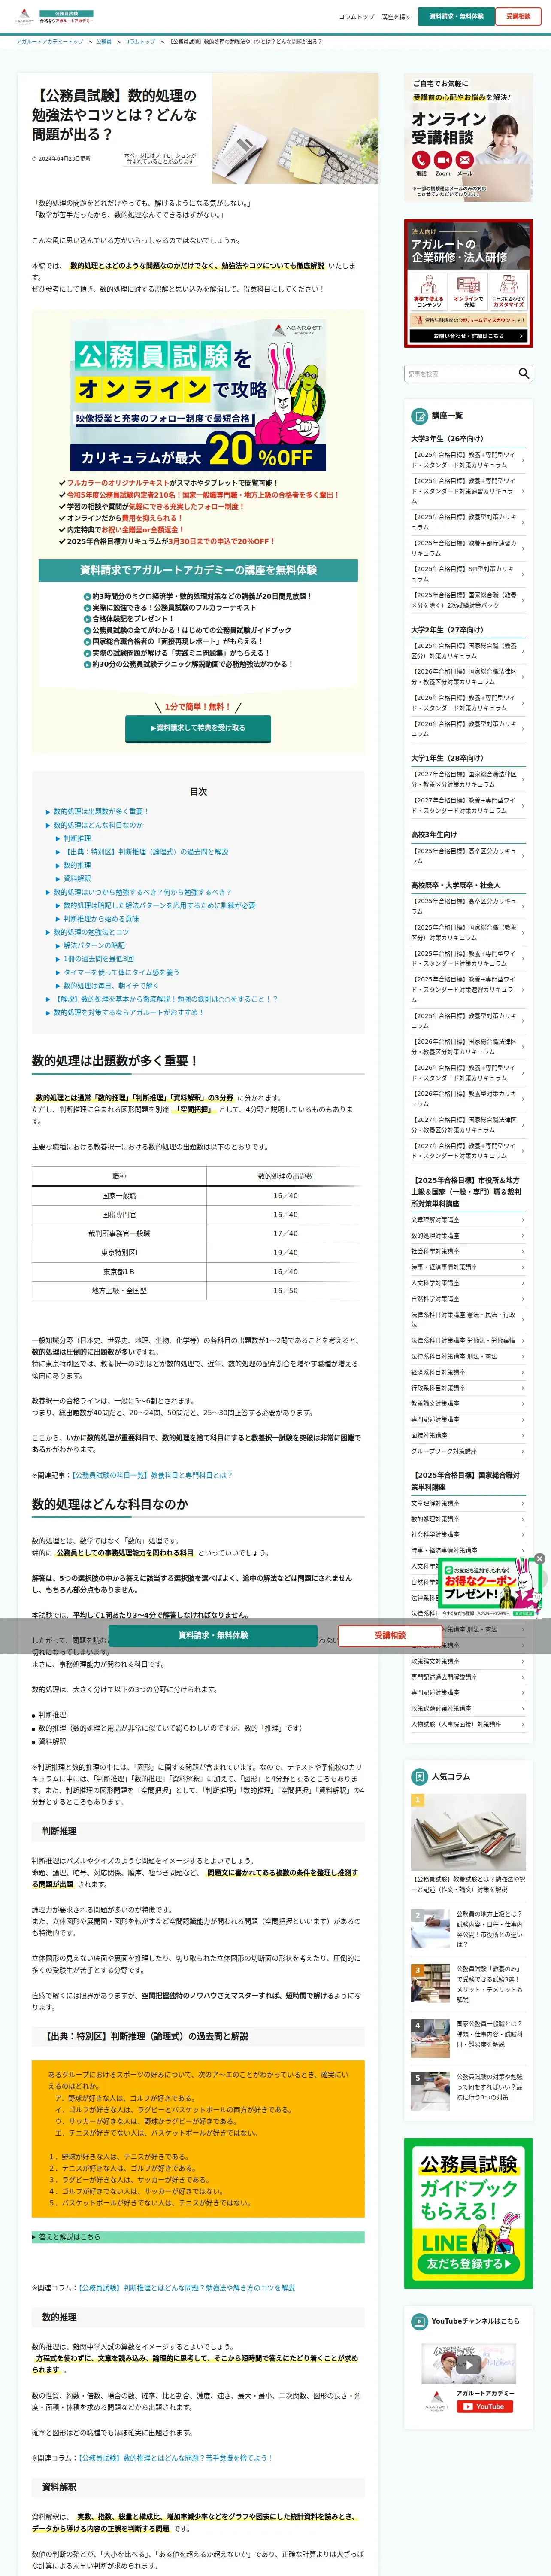Click the 20%OFF online course promo banner
This screenshot has width=551, height=2576.
[x=198, y=396]
